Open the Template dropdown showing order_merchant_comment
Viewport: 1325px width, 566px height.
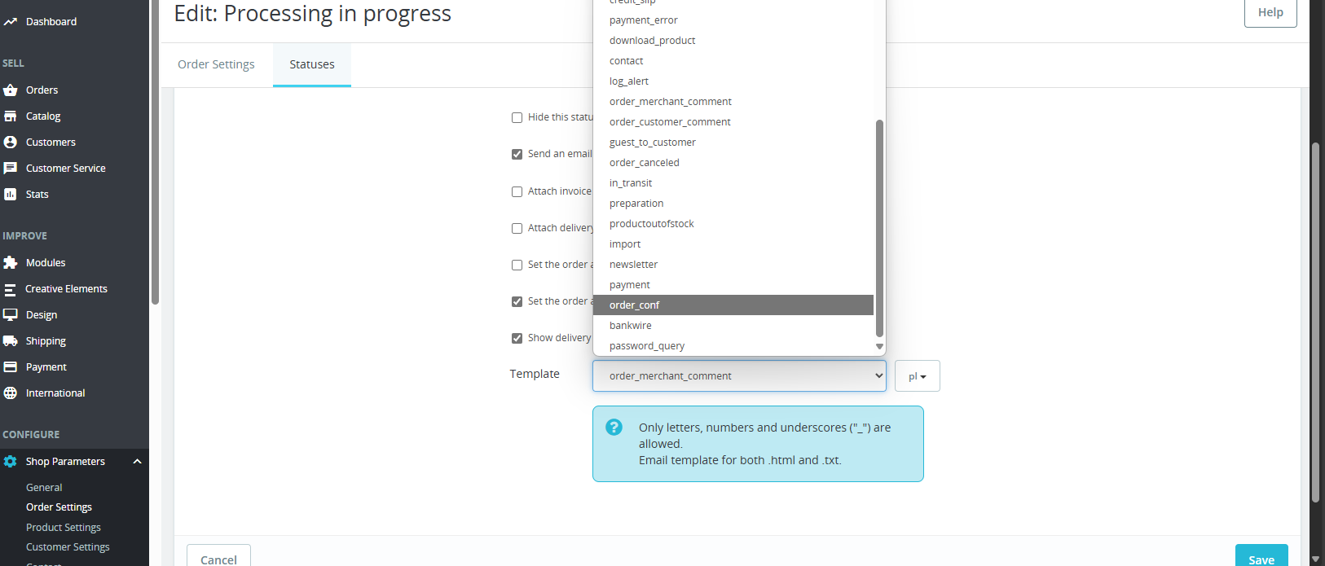pos(739,376)
